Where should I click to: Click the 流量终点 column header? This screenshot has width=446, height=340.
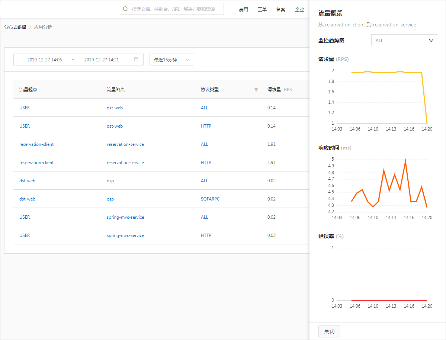[115, 89]
